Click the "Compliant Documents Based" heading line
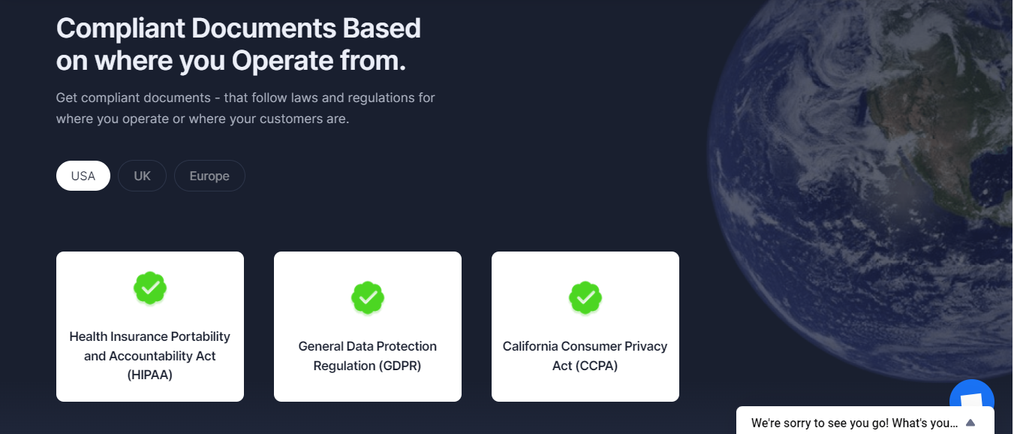Viewport: 1014px width, 434px height. click(x=239, y=29)
